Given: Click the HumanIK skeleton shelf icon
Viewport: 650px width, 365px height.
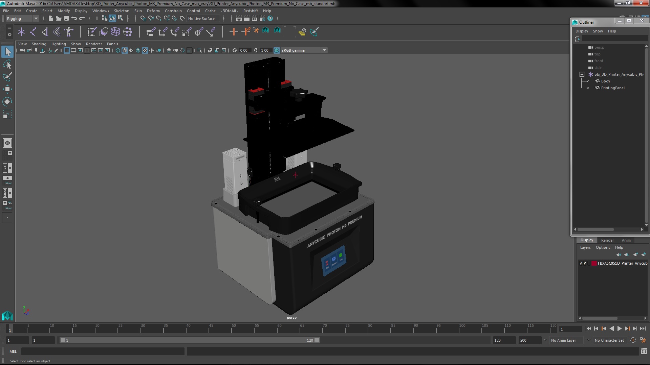Looking at the screenshot, I should (x=69, y=32).
